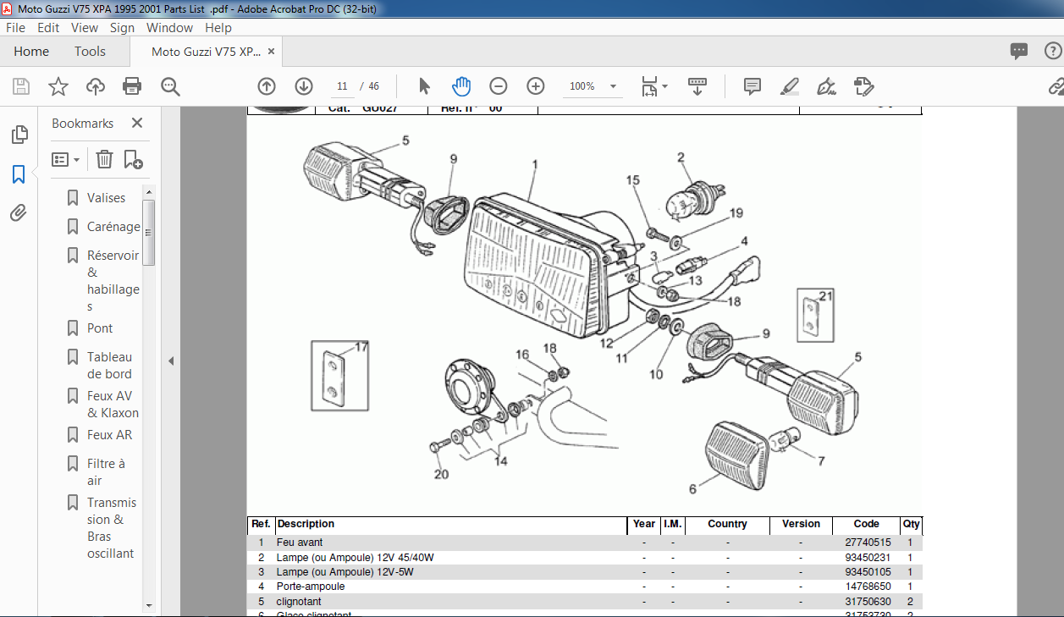Jump to the Pont bookmark
Image resolution: width=1064 pixels, height=617 pixels.
coord(100,328)
